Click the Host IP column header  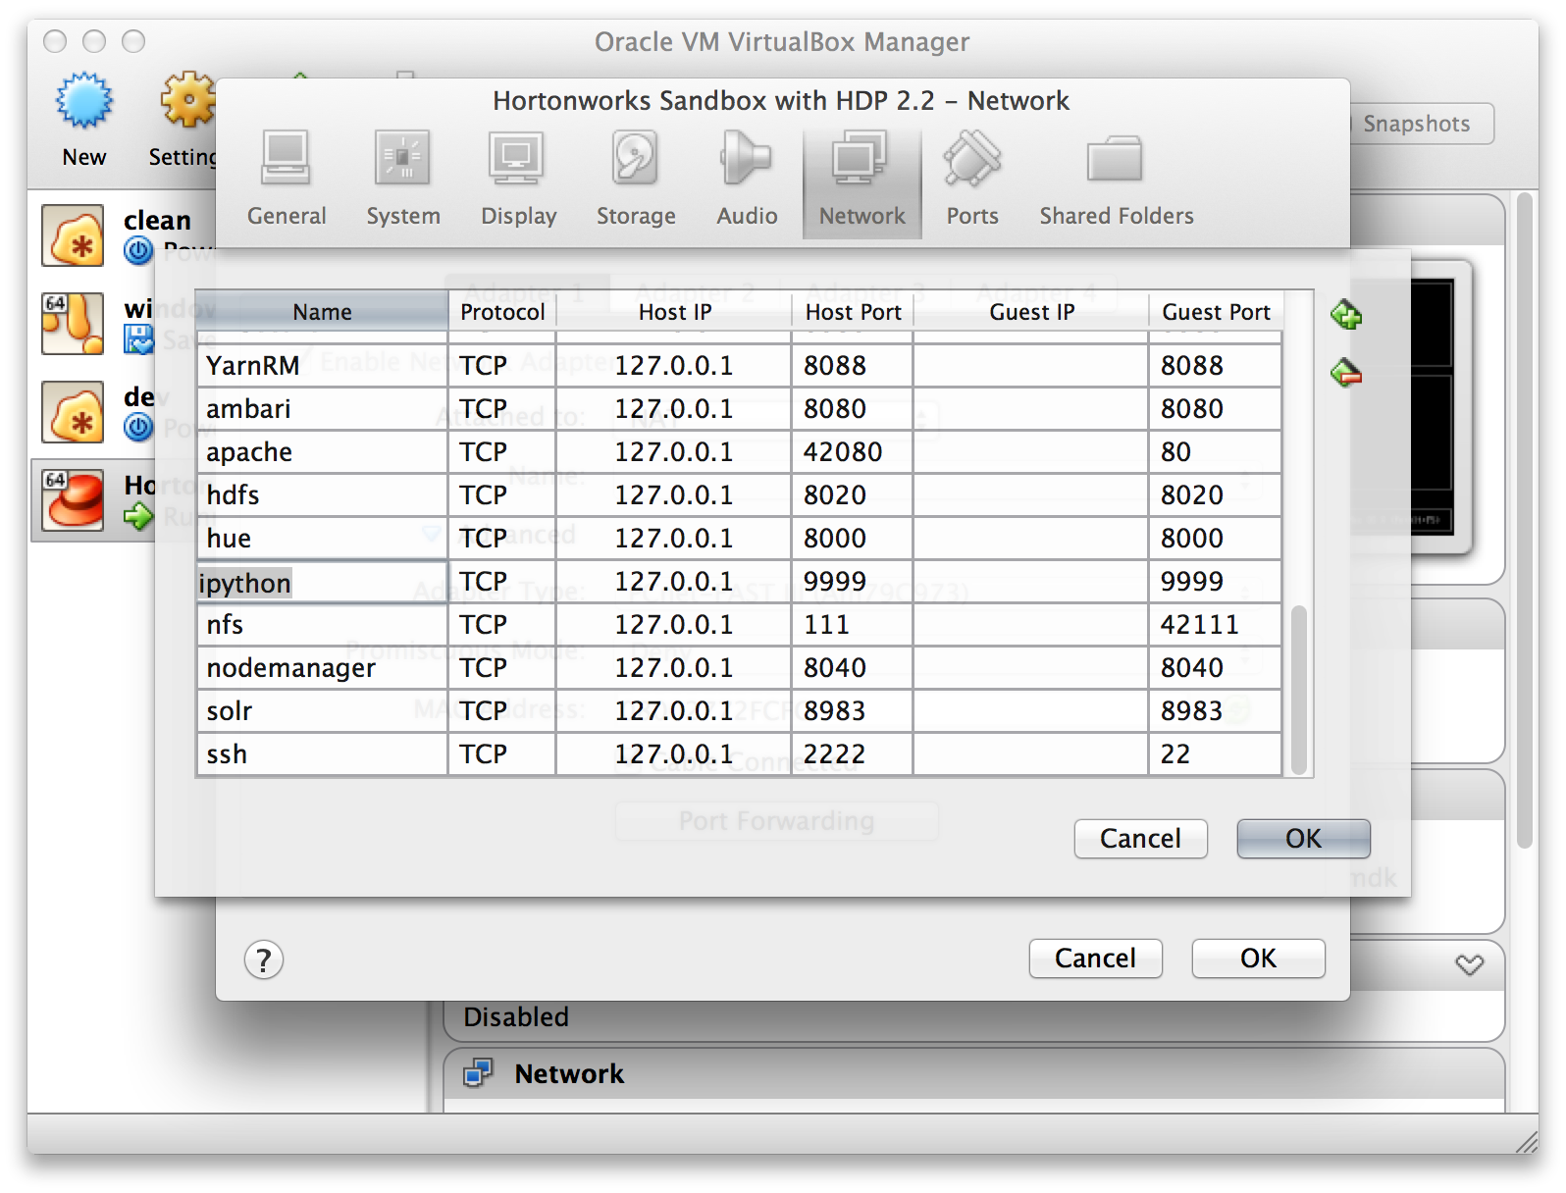tap(674, 312)
